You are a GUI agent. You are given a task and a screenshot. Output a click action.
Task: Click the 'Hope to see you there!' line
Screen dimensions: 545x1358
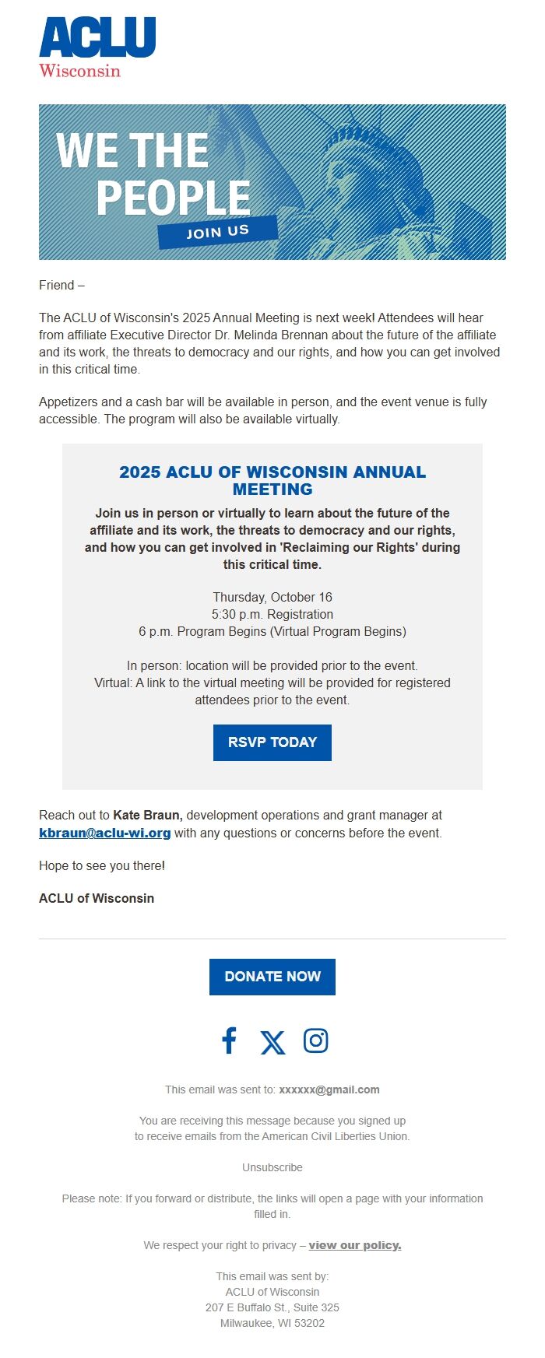[x=102, y=865]
